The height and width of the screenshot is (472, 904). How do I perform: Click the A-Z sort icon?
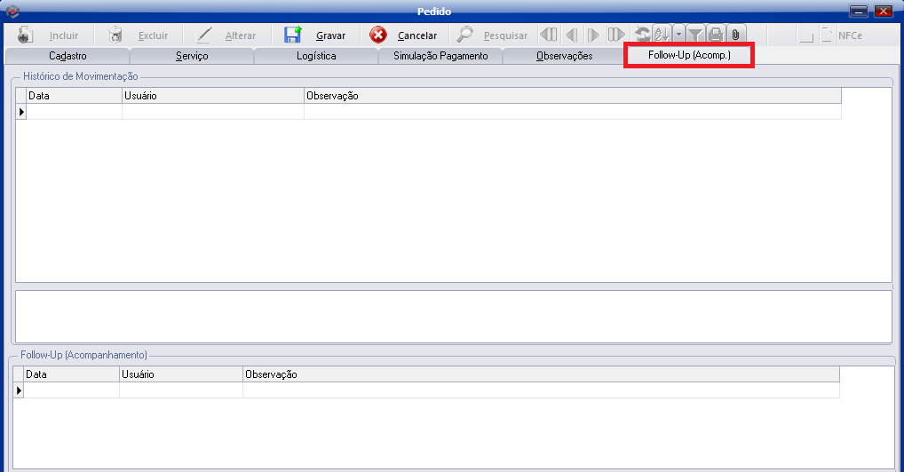point(662,35)
